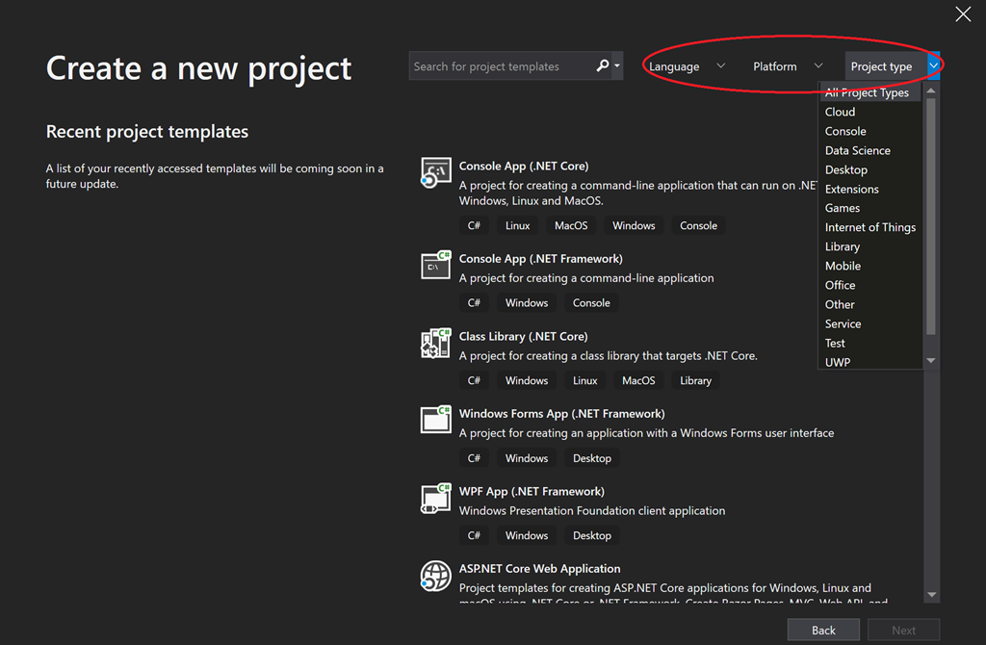986x645 pixels.
Task: Click the C# tag under WPF App
Action: [474, 535]
